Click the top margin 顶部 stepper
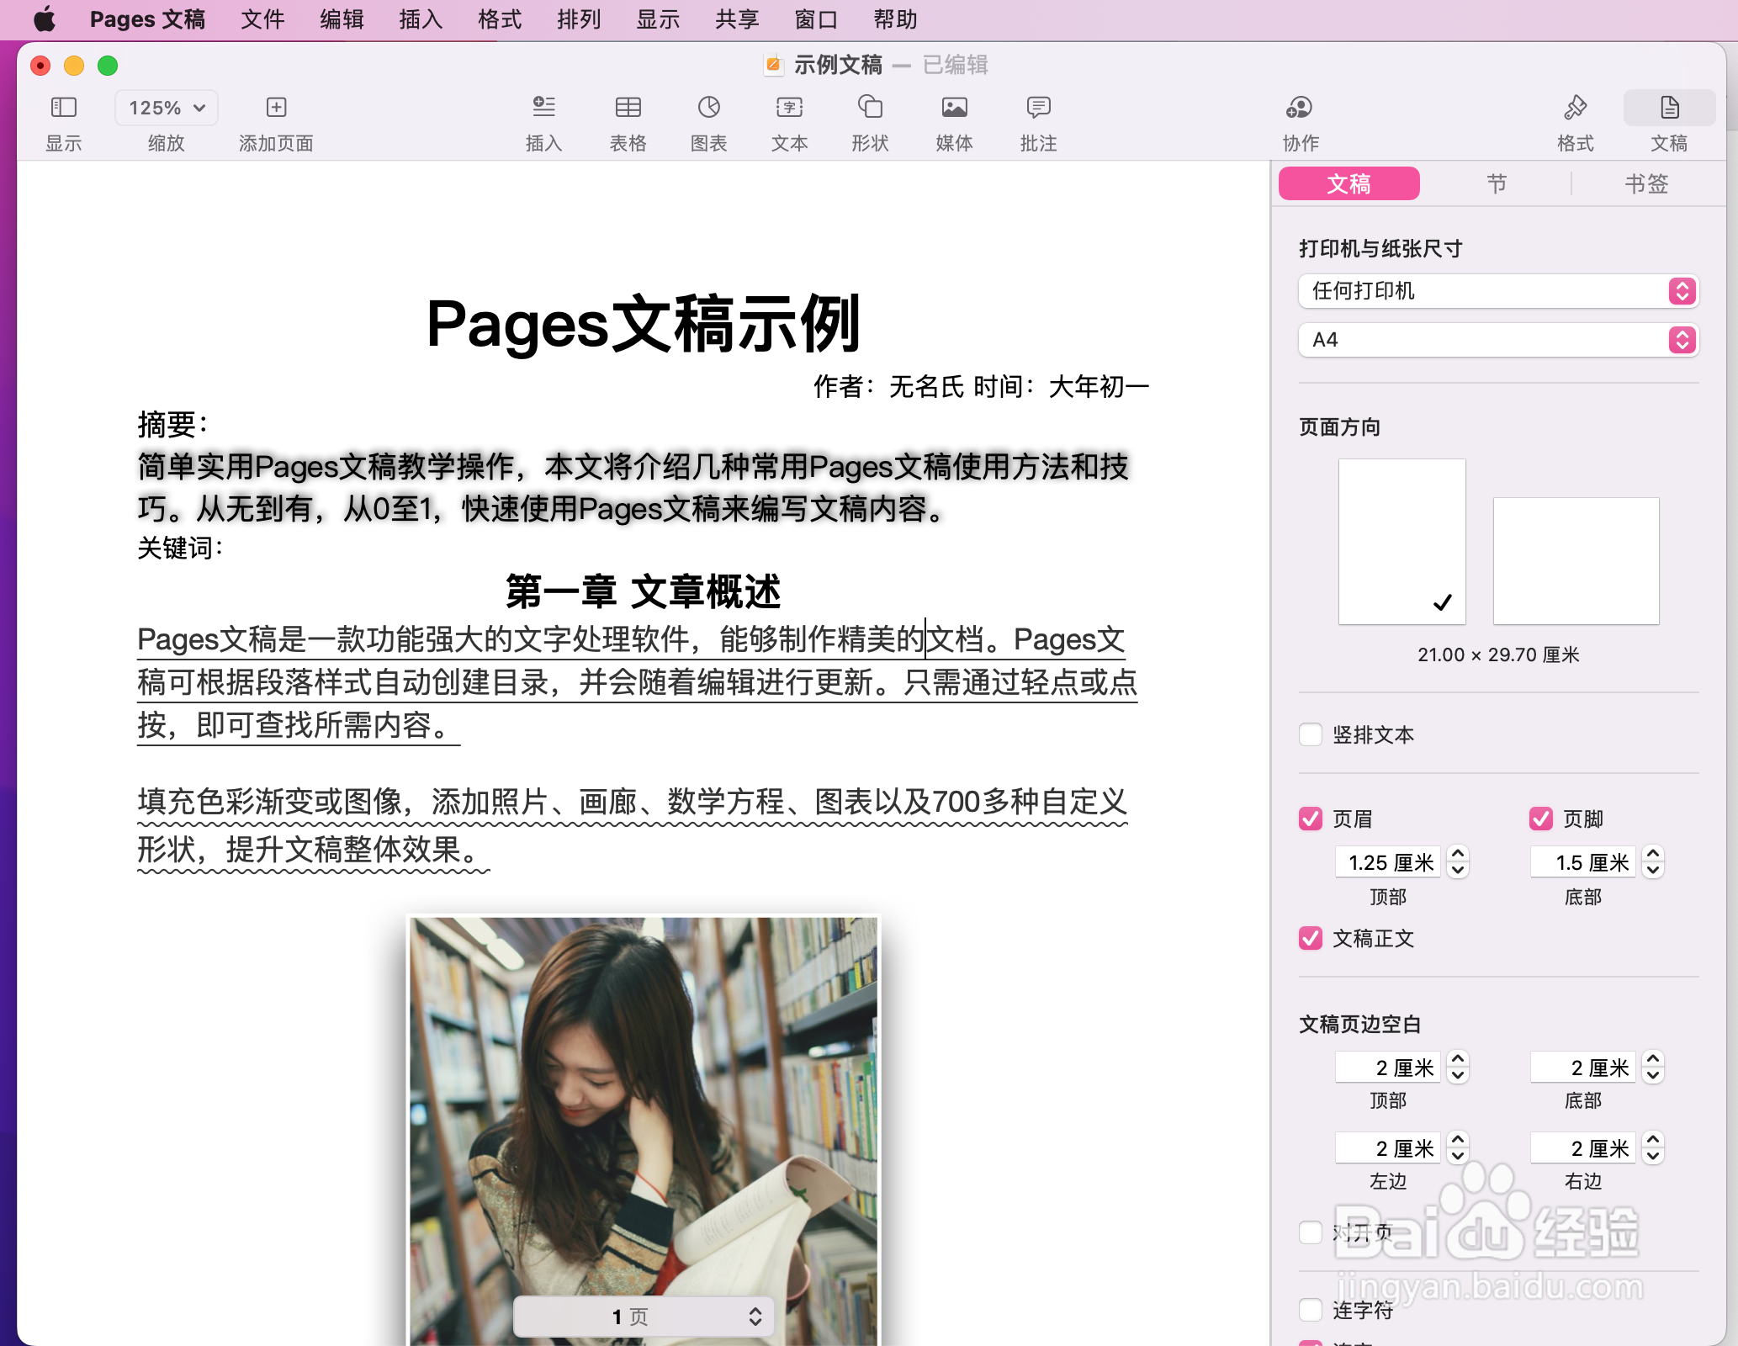 [x=1458, y=1068]
